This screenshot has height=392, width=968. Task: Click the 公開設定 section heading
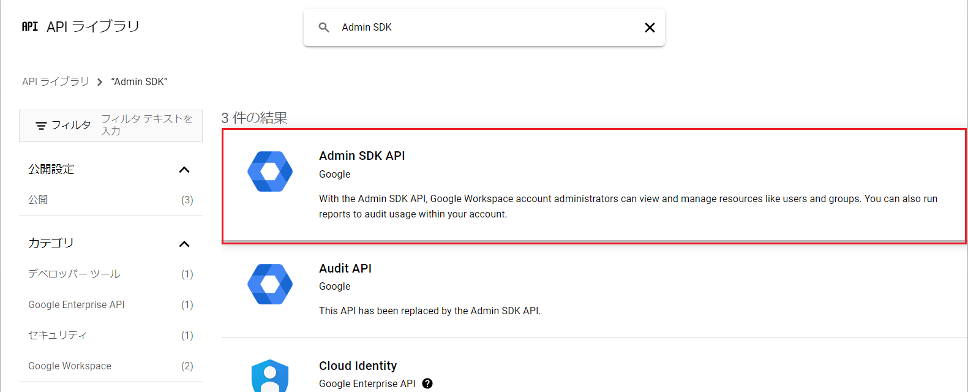coord(51,169)
